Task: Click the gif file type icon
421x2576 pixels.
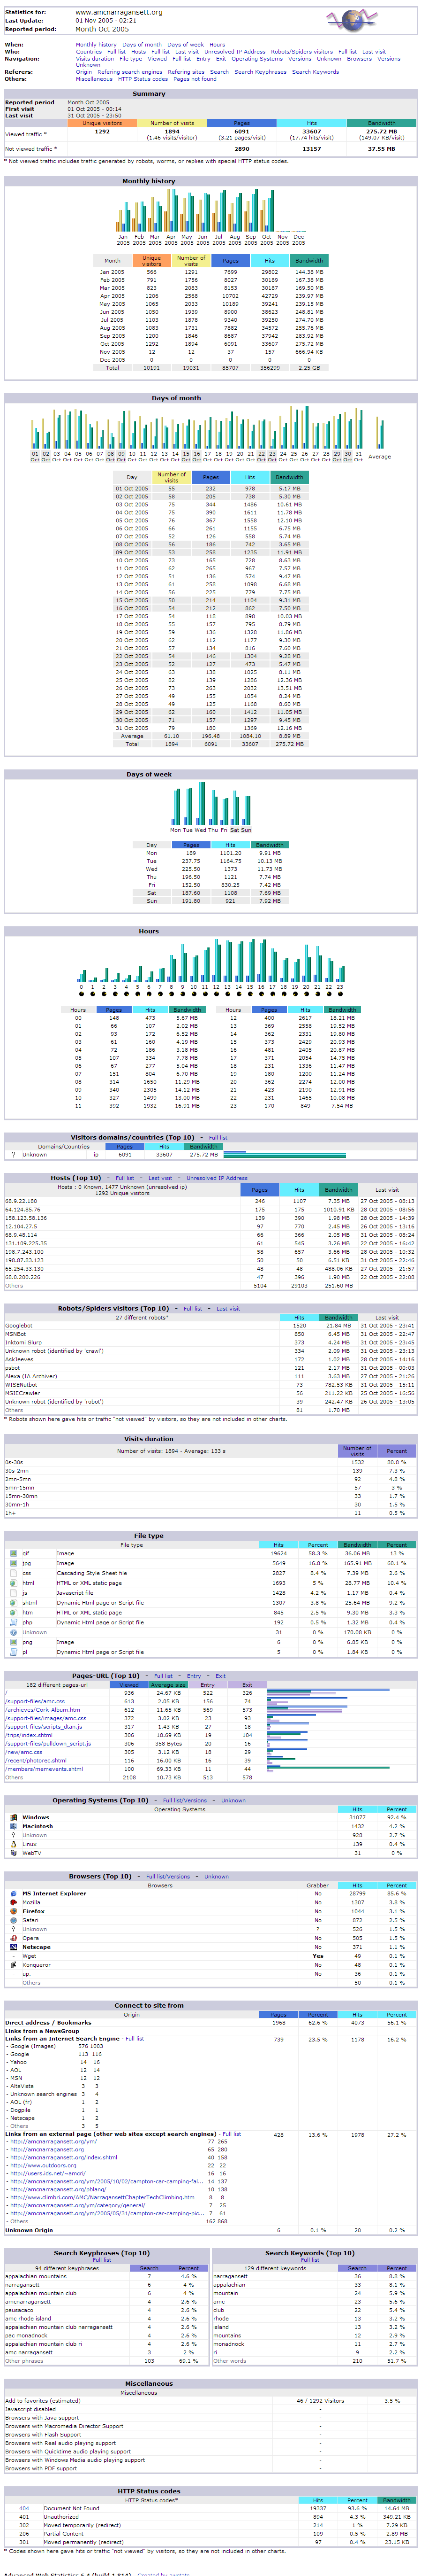Action: click(13, 1553)
